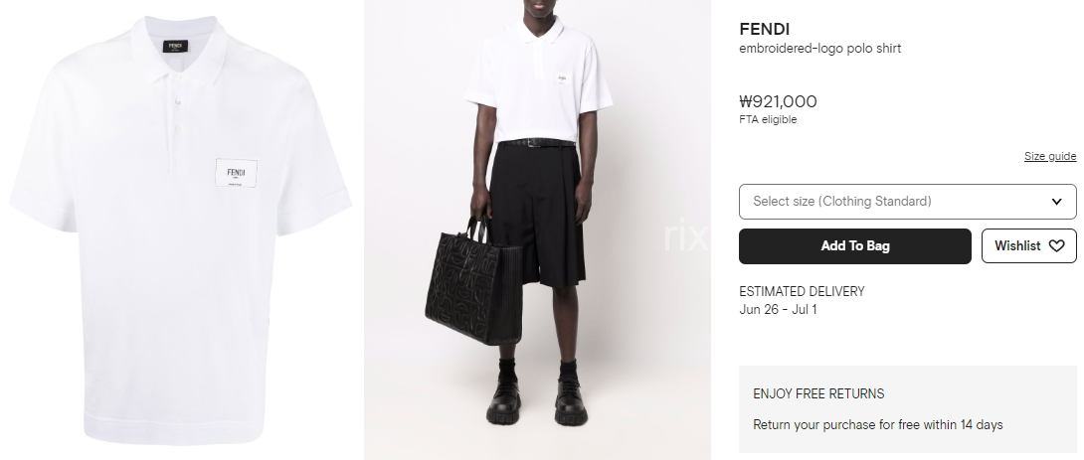This screenshot has height=460, width=1084.
Task: Click the Wishlist text label
Action: (1017, 245)
